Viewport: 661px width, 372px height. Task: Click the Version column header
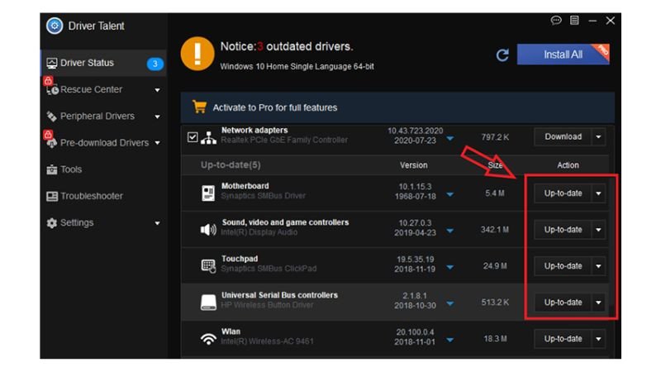[x=414, y=165]
